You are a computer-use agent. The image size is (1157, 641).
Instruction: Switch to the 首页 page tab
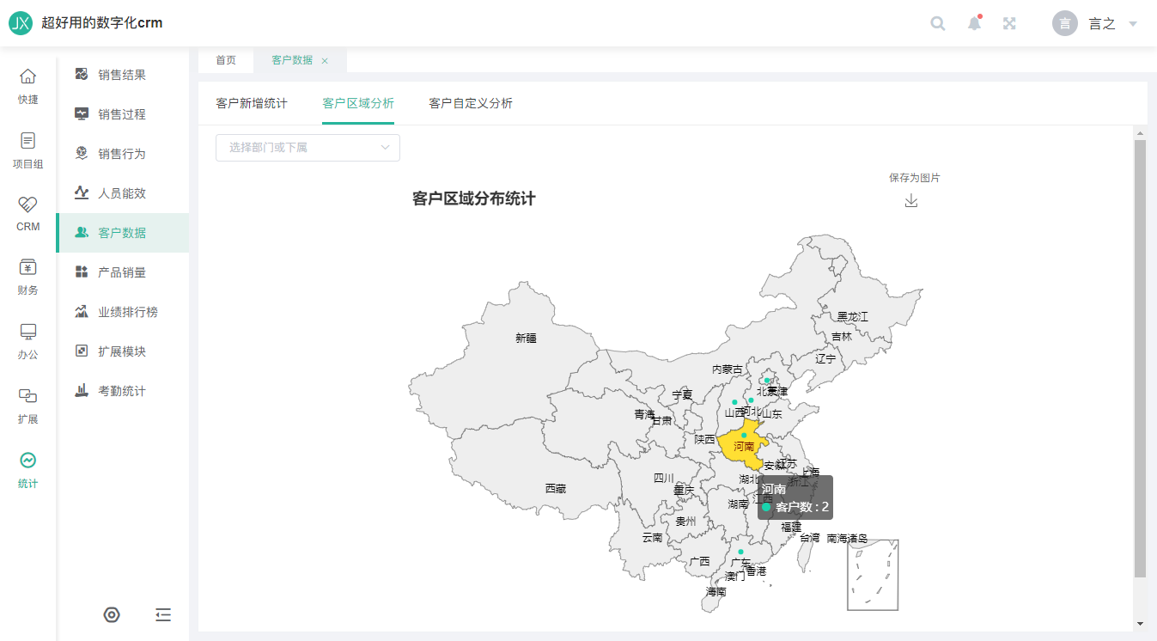pos(226,60)
